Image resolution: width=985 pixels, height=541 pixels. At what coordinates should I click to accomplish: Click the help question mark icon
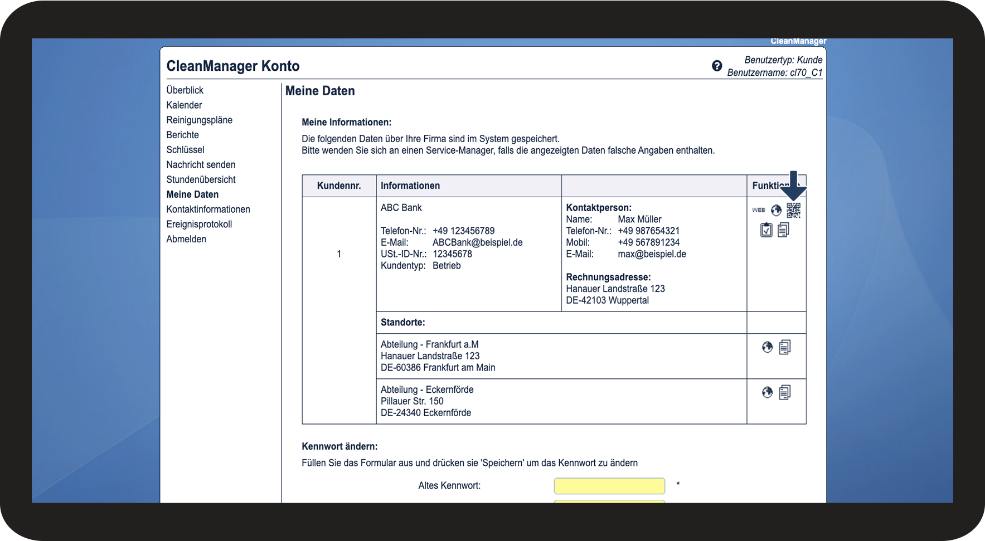[717, 66]
